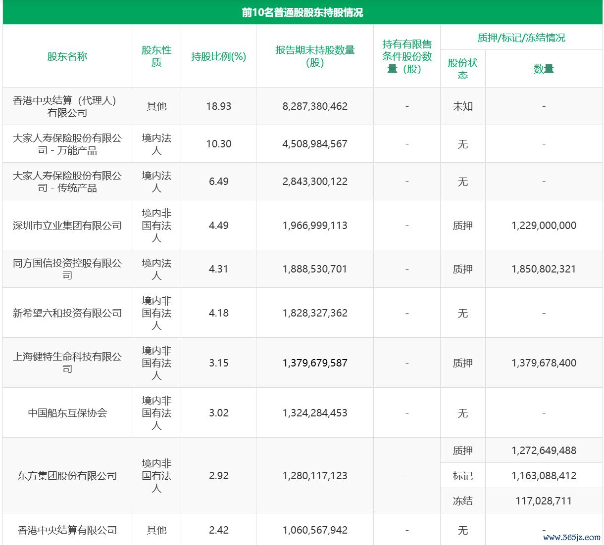Click the value 1,828,327,362
Screen dimensions: 604x545
coord(315,313)
